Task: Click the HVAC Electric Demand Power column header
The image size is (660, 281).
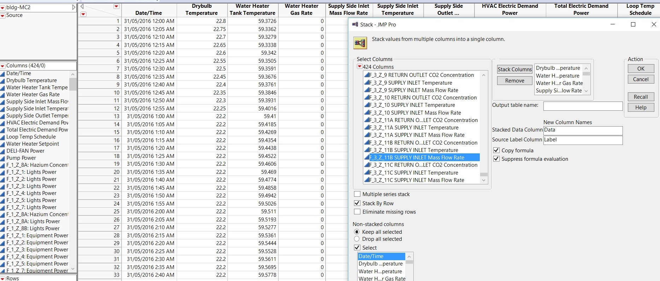Action: [510, 10]
